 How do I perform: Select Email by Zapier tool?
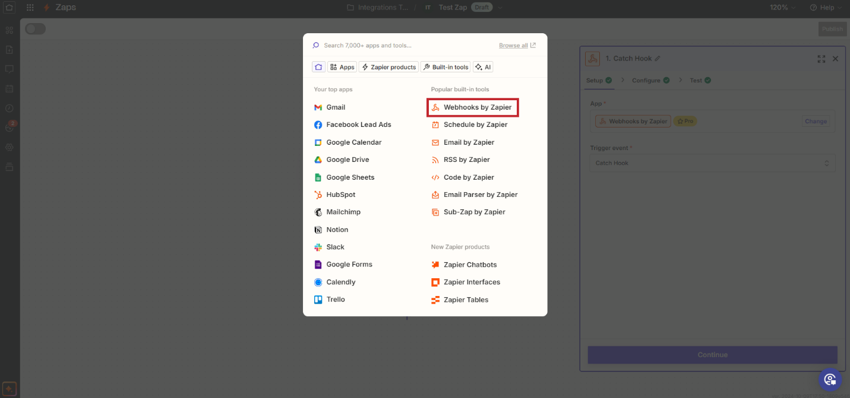pos(463,142)
